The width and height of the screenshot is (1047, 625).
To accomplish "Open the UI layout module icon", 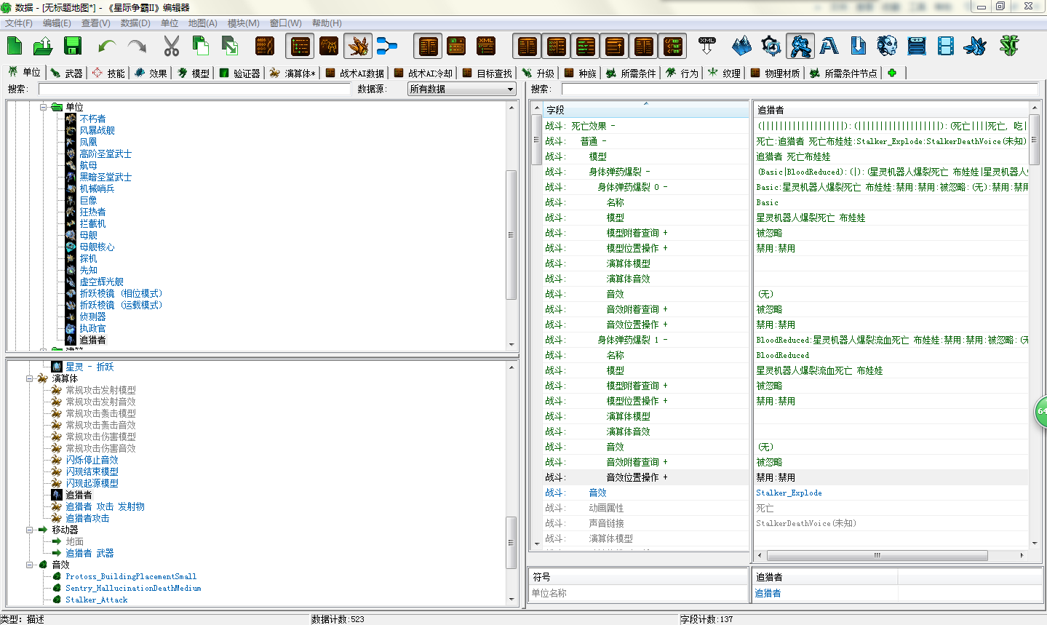I will [x=917, y=47].
